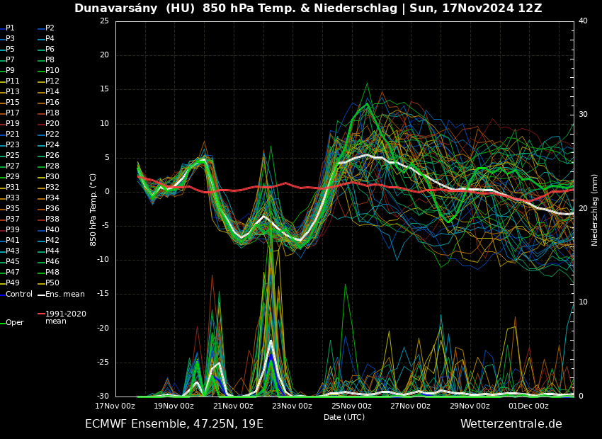Click the green Oper line swatch
This screenshot has width=602, height=439.
click(3, 323)
